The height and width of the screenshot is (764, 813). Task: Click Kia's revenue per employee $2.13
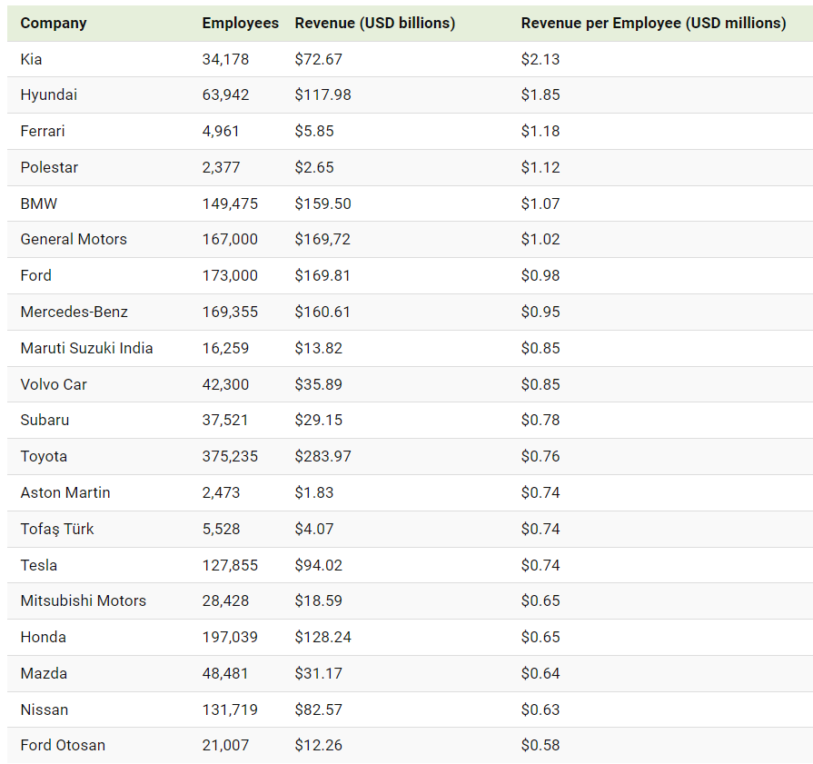tap(540, 60)
